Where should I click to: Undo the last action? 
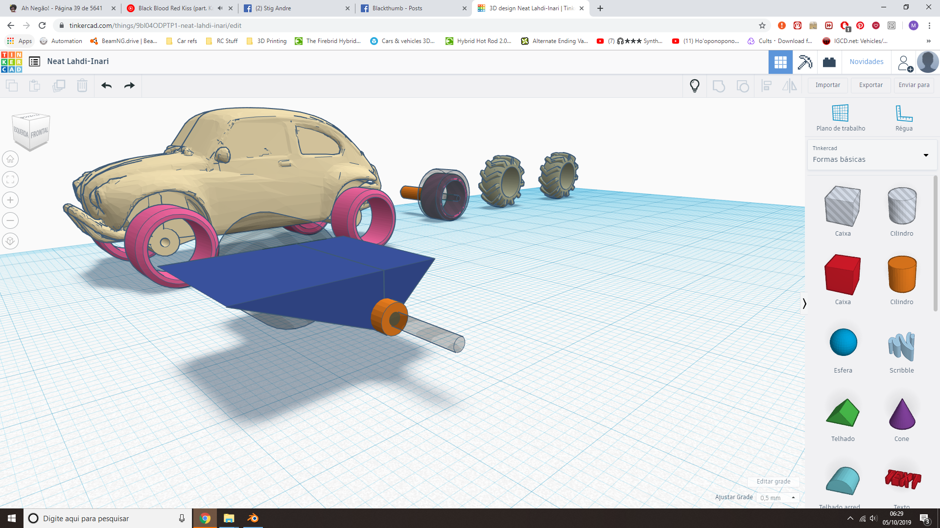tap(106, 86)
